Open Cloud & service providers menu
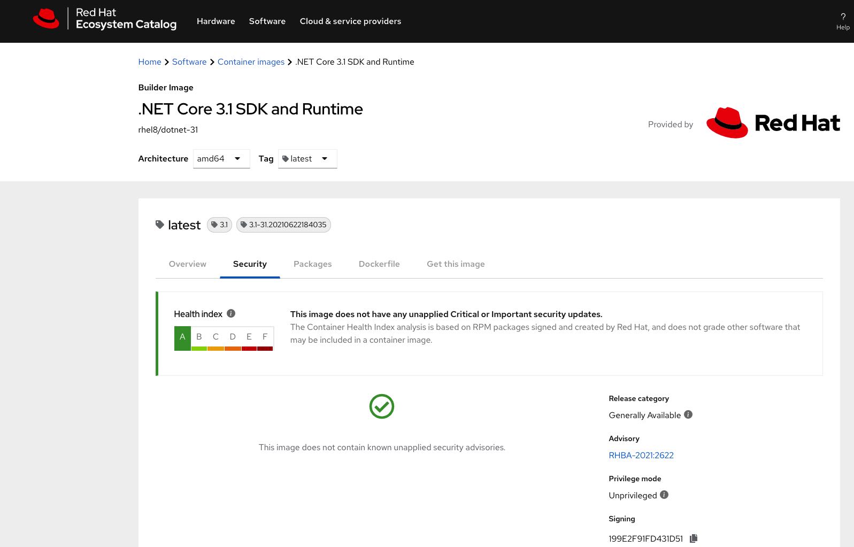The width and height of the screenshot is (854, 547). (x=350, y=21)
